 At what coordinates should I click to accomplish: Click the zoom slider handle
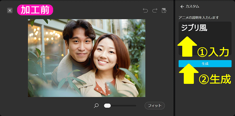(107, 106)
